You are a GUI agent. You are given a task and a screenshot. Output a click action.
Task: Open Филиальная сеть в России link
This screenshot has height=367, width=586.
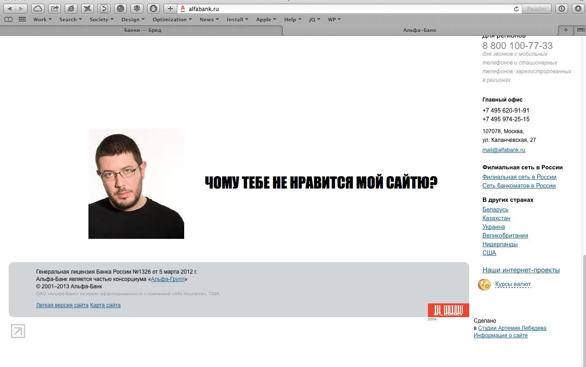pos(519,177)
